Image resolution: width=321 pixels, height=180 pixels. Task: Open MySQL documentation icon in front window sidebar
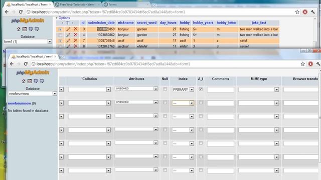[x=42, y=81]
